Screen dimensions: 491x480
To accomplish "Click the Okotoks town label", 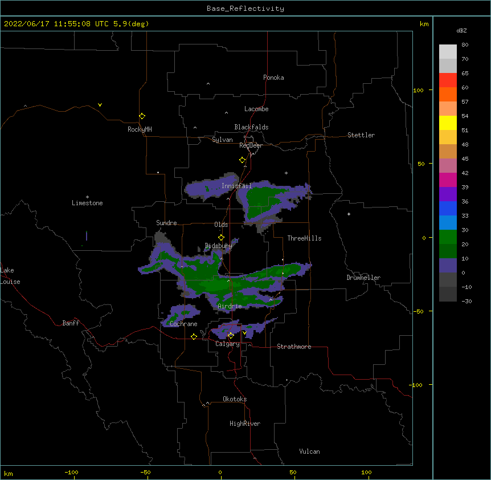I will (x=235, y=399).
